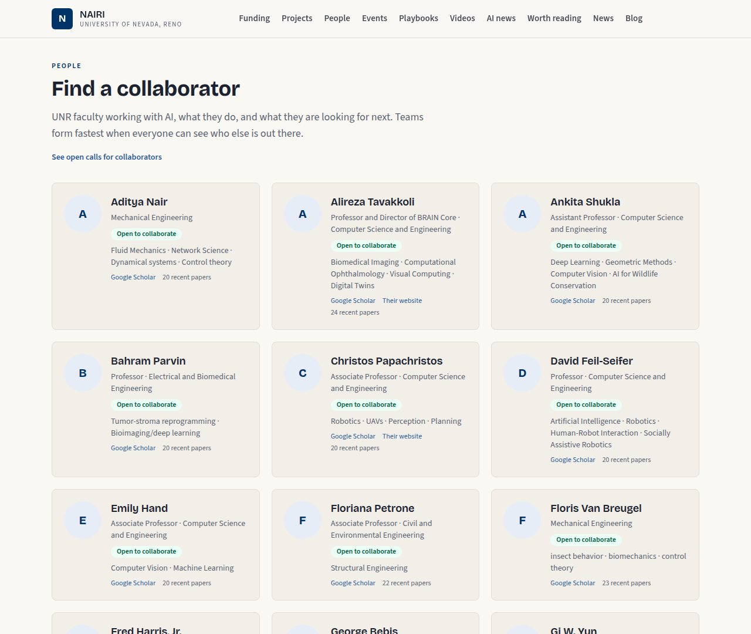Open David Feil-Seifer's Google Scholar link
Image resolution: width=751 pixels, height=634 pixels.
point(573,460)
